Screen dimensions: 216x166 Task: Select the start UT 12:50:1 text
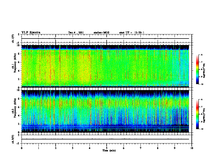tap(132, 33)
